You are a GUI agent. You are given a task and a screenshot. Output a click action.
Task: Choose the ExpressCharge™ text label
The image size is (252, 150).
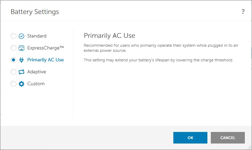(46, 48)
